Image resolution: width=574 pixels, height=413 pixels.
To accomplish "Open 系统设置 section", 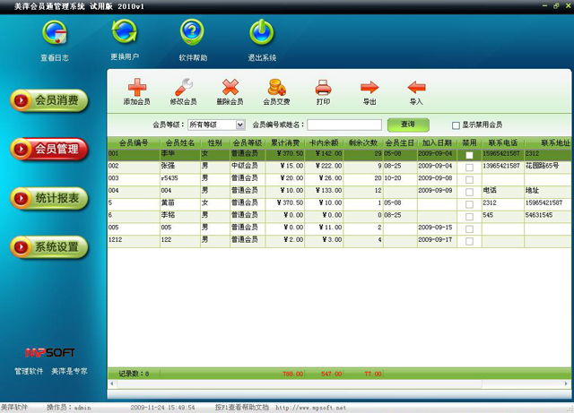I will coord(49,246).
